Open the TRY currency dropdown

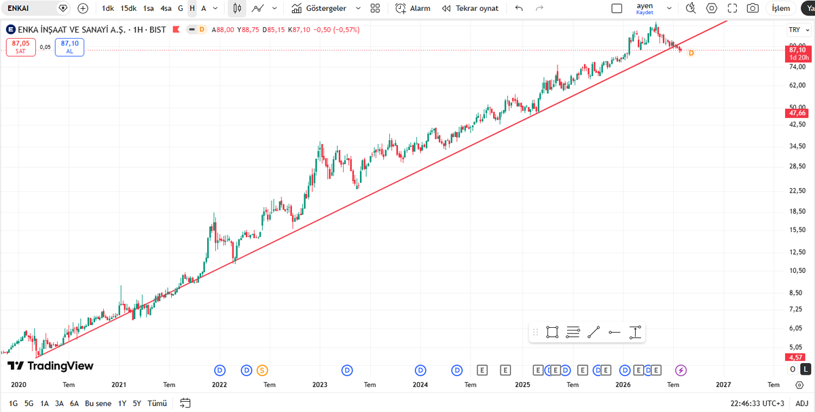pyautogui.click(x=797, y=30)
